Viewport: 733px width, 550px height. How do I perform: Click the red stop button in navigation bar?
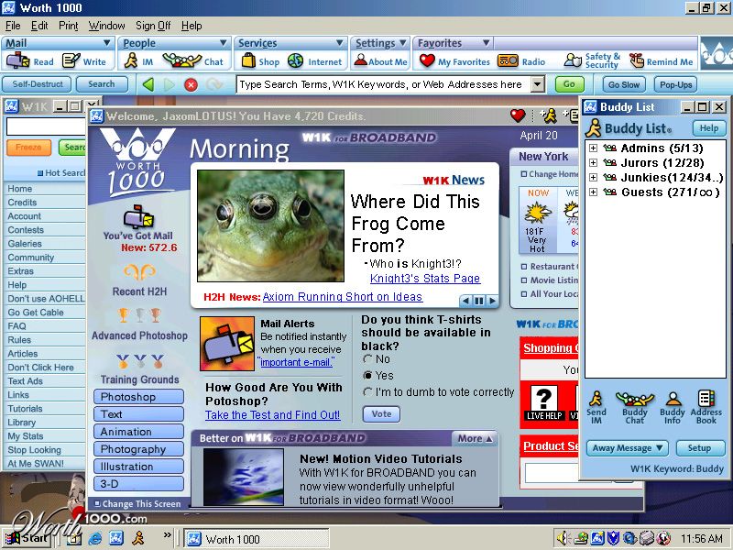coord(191,84)
